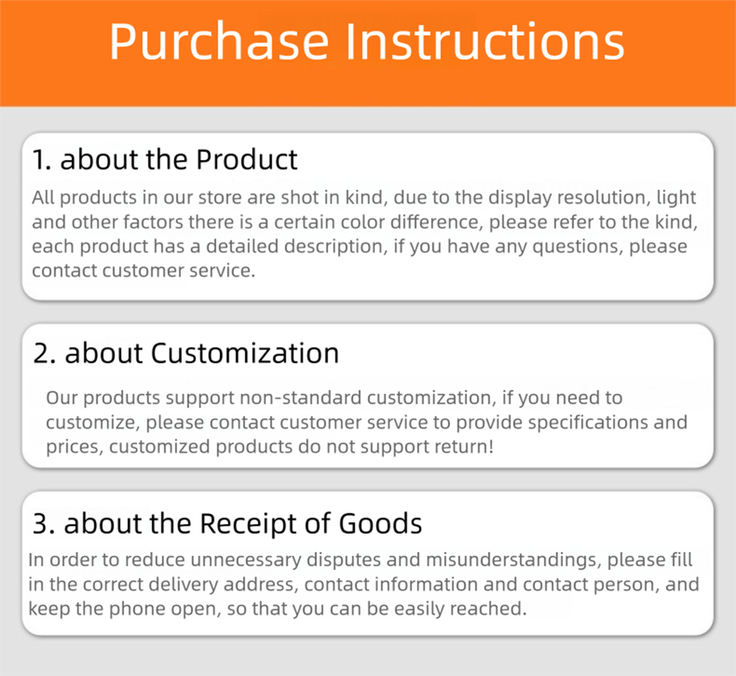Click the word "Customization" in the second heading
Screen dimensions: 736x676
pos(245,353)
